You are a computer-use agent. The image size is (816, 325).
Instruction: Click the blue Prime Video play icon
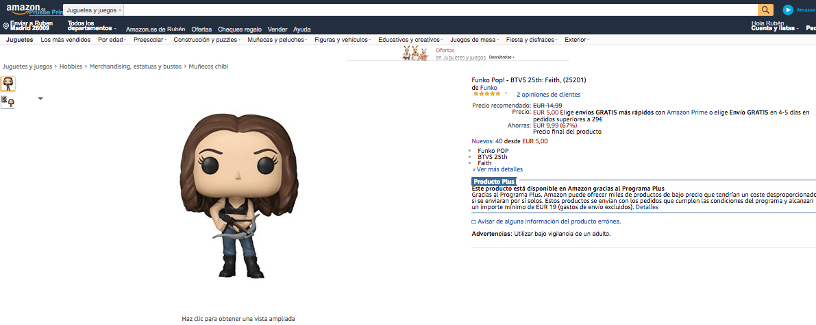coord(788,10)
